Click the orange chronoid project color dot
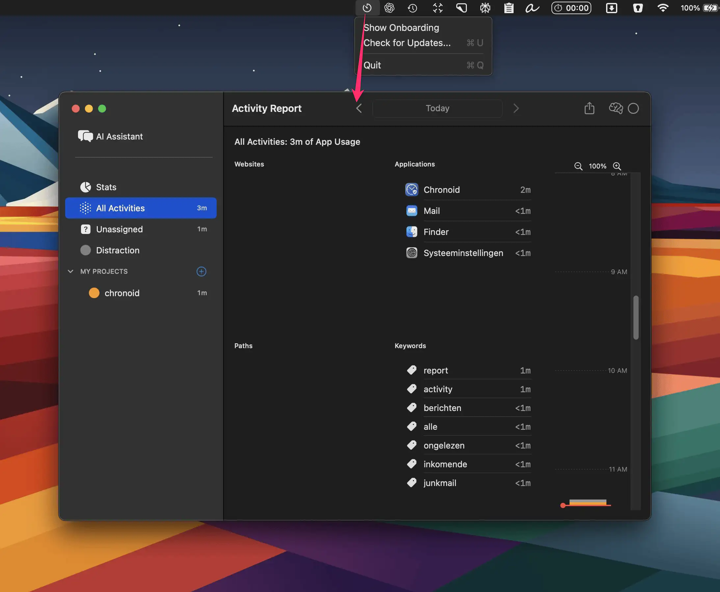 click(x=94, y=293)
